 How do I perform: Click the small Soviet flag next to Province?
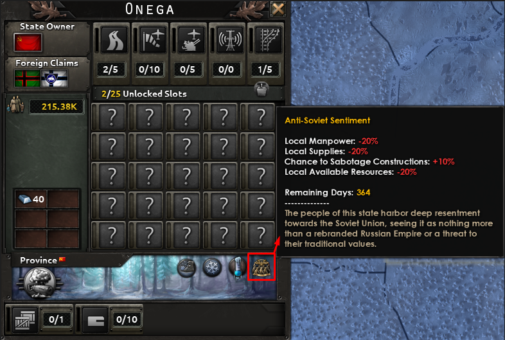[x=62, y=259]
